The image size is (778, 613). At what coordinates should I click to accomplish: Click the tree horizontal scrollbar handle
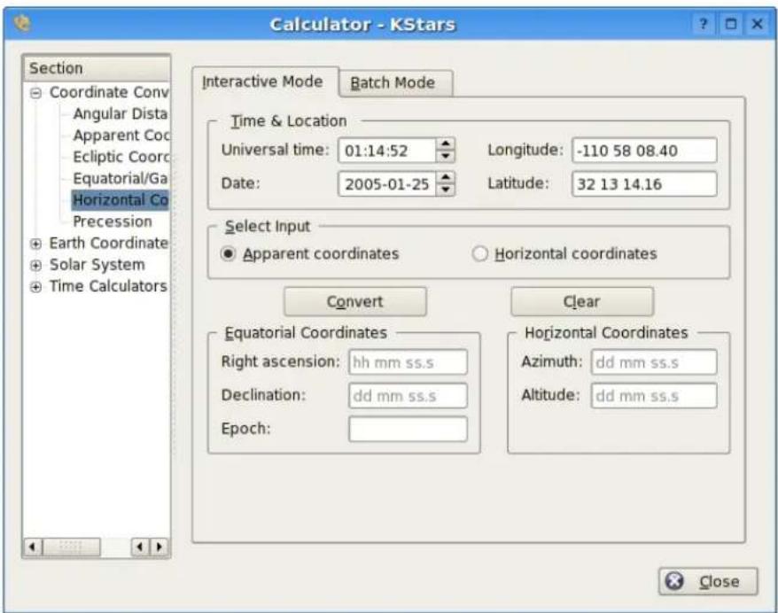click(72, 547)
